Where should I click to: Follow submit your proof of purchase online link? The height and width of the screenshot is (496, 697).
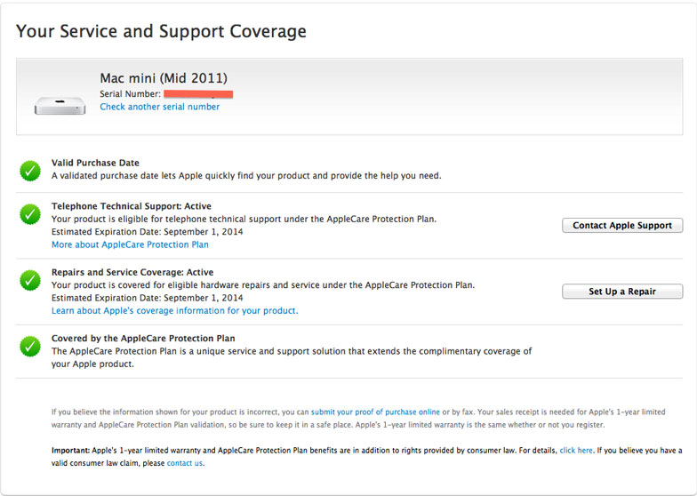(375, 412)
